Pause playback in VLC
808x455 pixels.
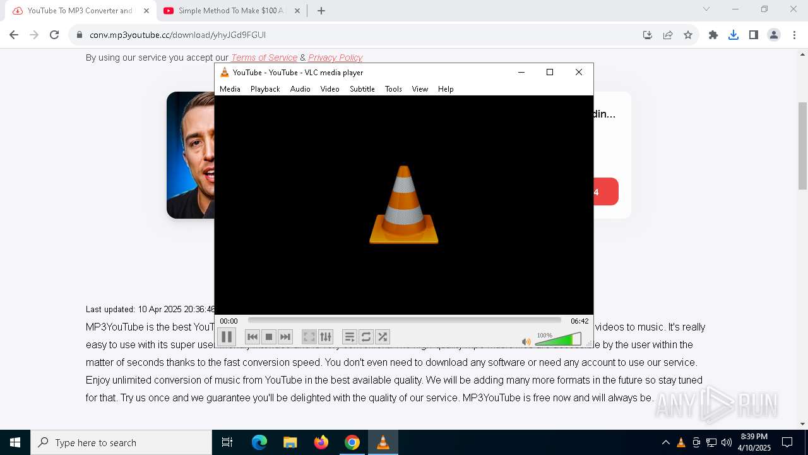(227, 337)
